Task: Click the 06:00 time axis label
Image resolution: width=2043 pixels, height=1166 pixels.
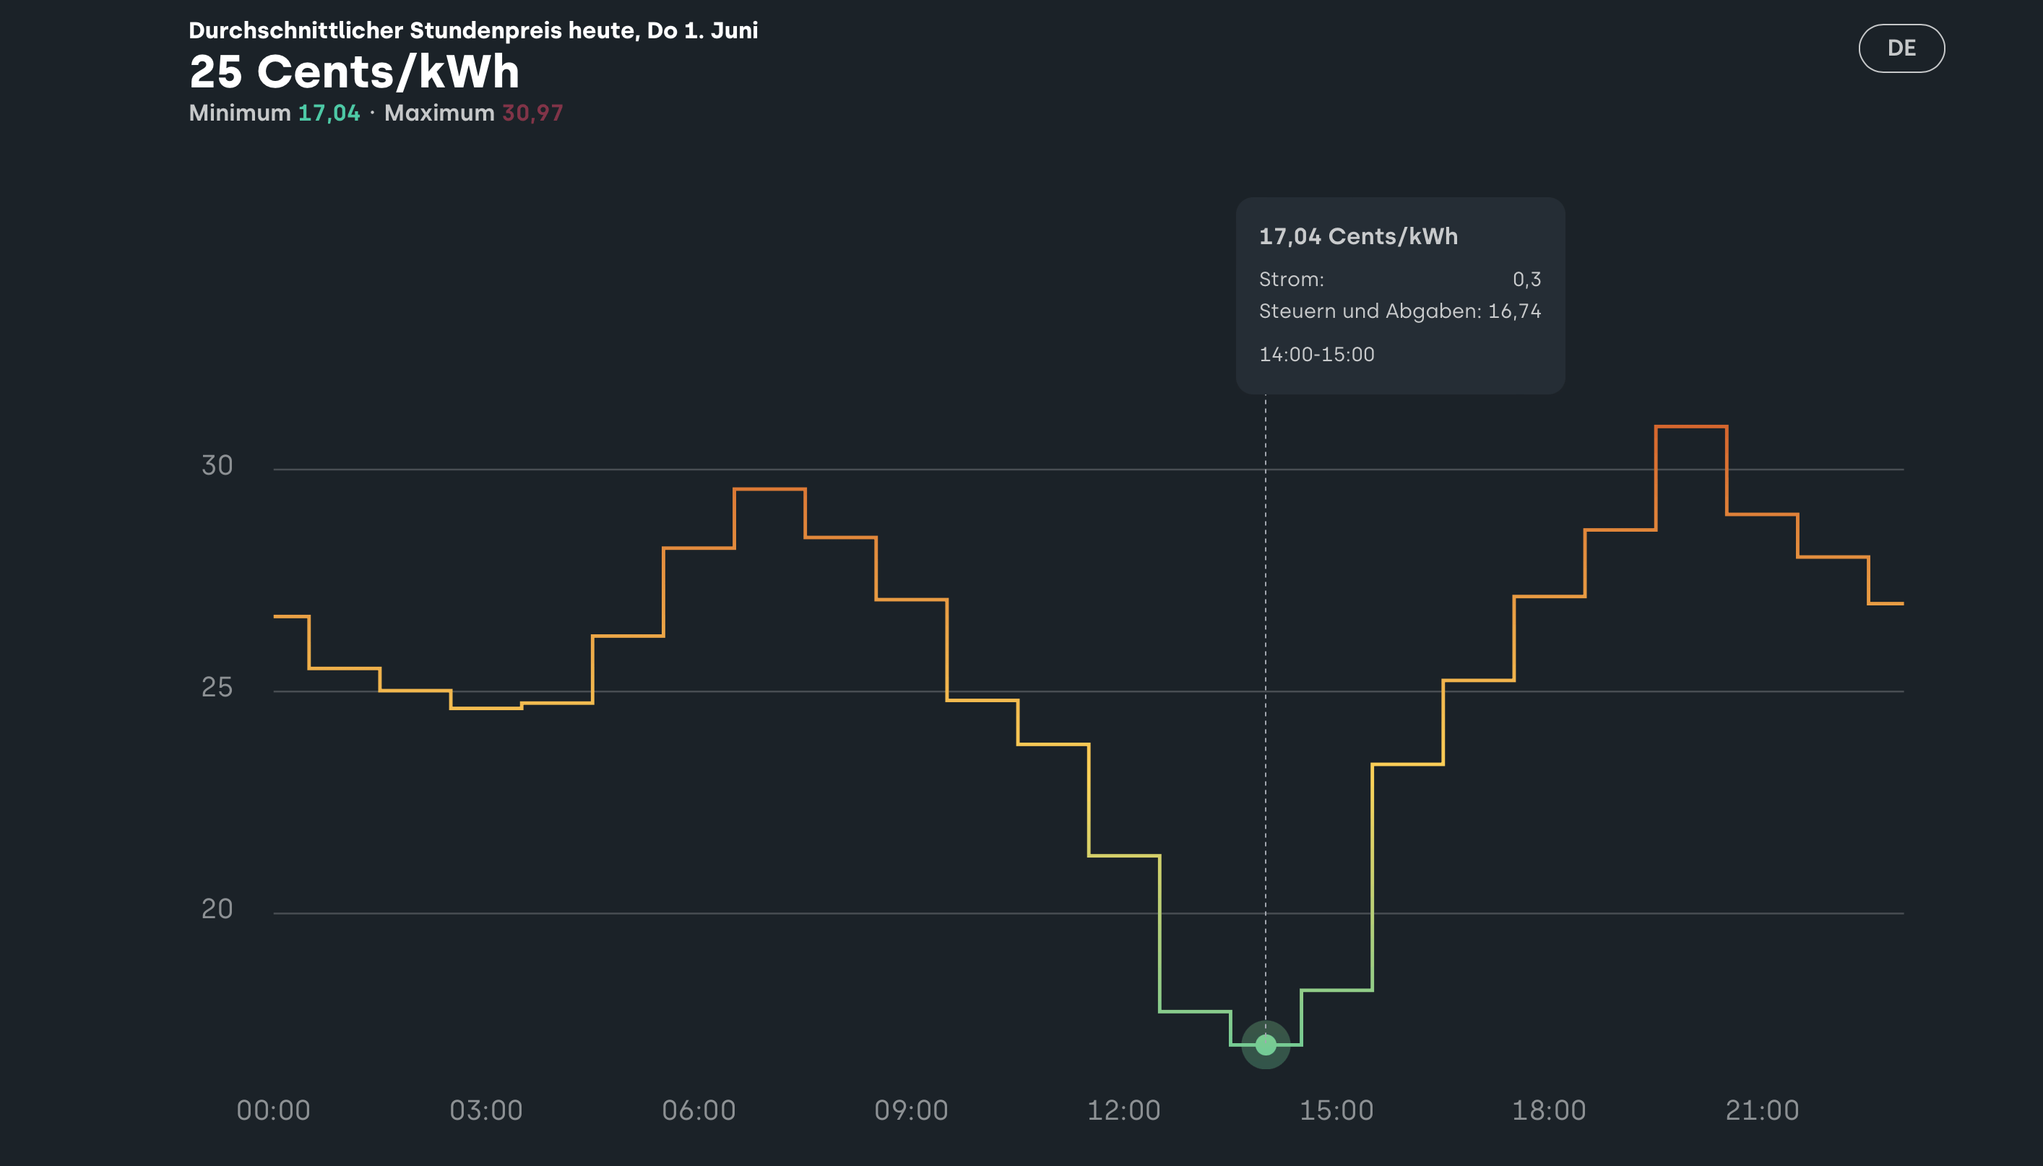Action: coord(698,1110)
